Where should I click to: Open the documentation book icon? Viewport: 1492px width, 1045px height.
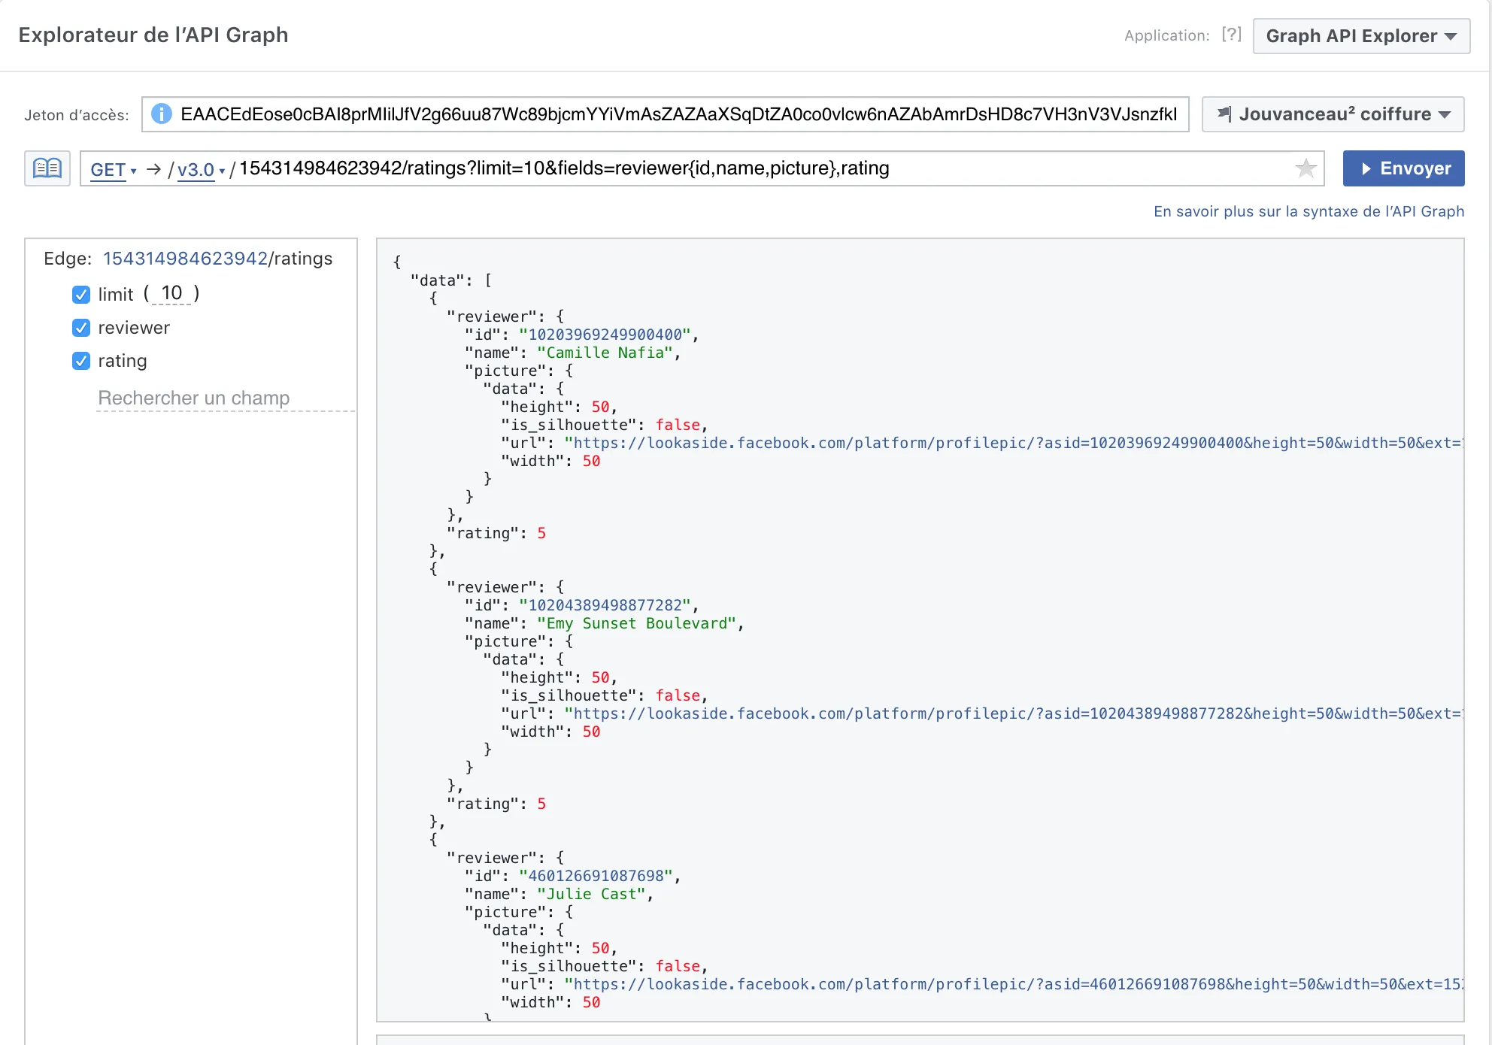tap(47, 168)
